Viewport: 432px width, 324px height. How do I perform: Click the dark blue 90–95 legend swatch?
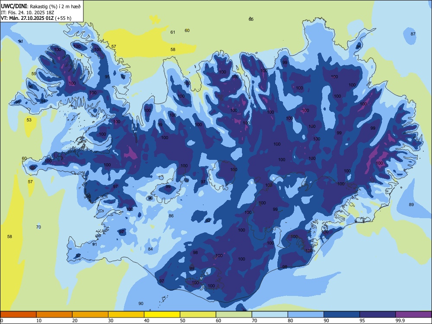coord(342,314)
